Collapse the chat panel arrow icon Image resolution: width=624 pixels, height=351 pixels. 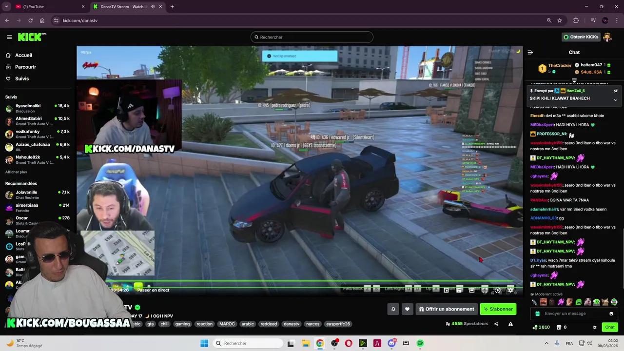pos(530,52)
